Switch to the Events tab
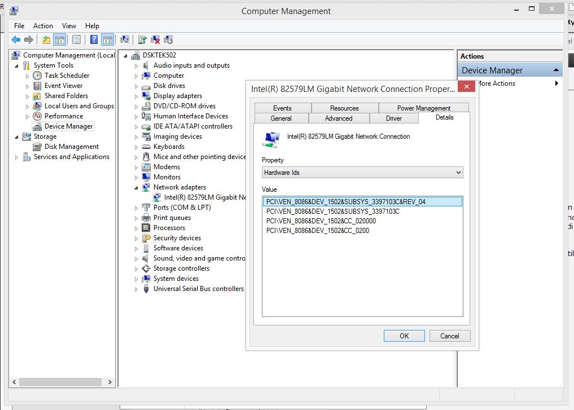This screenshot has height=410, width=574. pos(282,108)
